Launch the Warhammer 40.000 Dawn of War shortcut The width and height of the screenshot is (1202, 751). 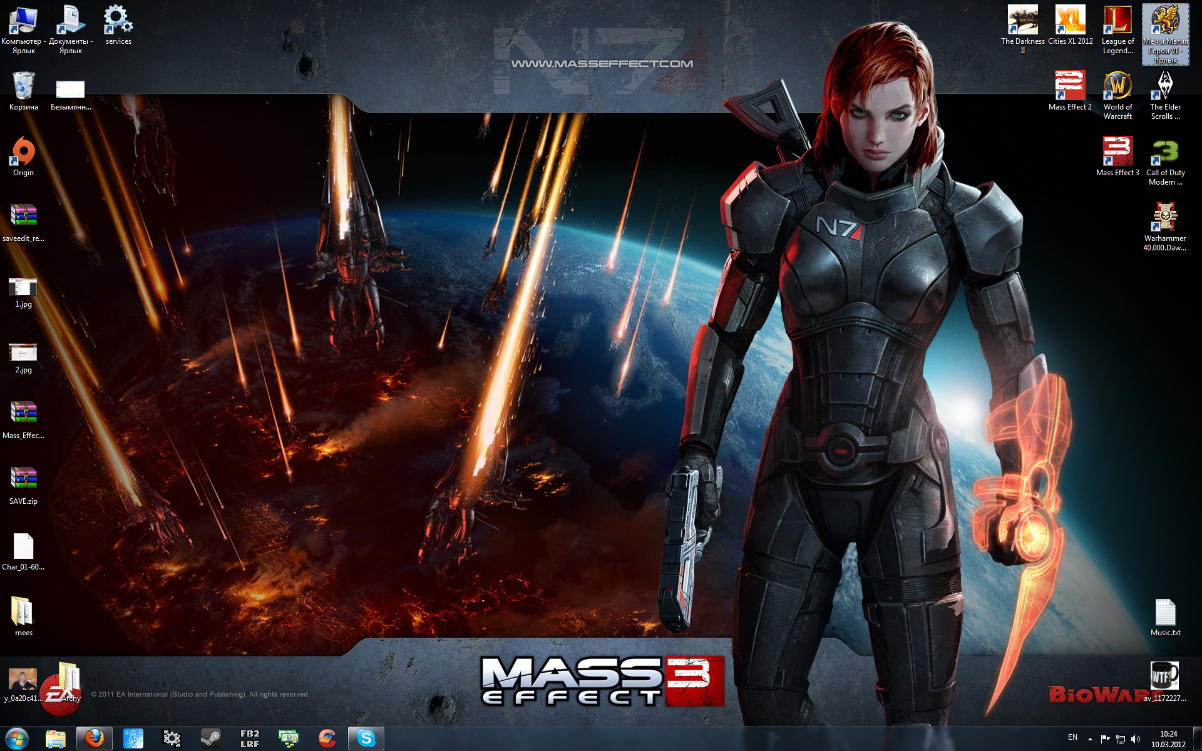click(x=1165, y=227)
